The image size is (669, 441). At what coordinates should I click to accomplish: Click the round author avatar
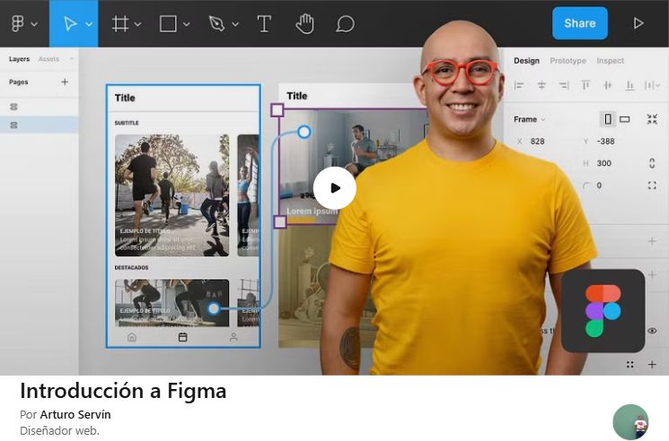(x=630, y=422)
